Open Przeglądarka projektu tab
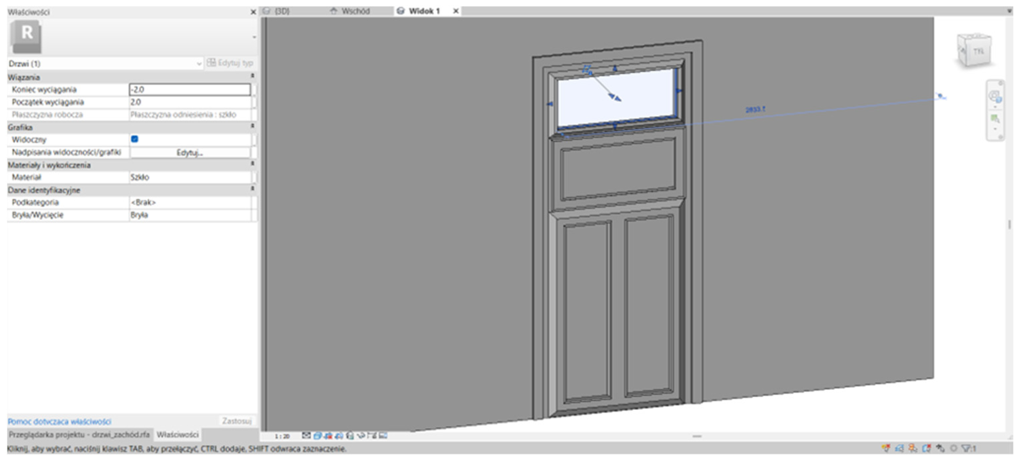 (x=79, y=435)
